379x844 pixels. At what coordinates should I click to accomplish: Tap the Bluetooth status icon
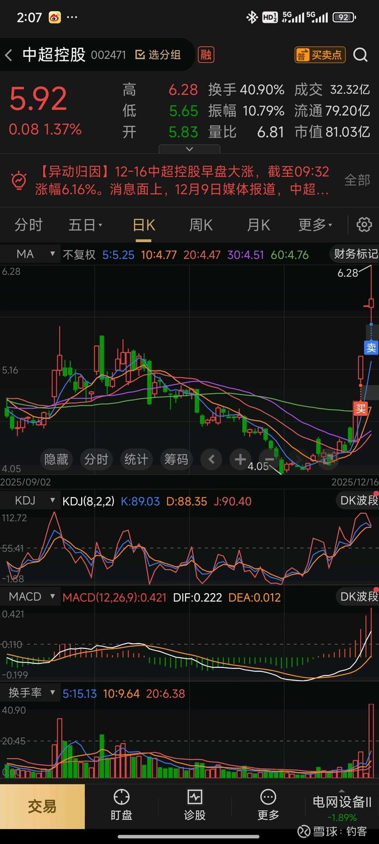(x=252, y=17)
